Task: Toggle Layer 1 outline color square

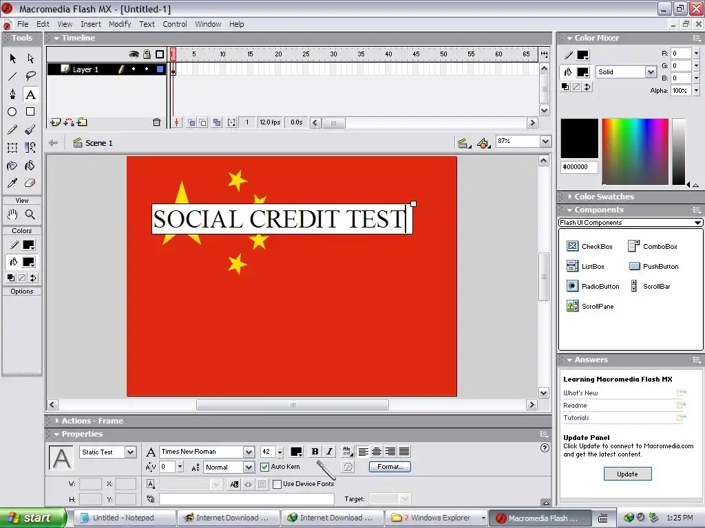Action: 160,69
